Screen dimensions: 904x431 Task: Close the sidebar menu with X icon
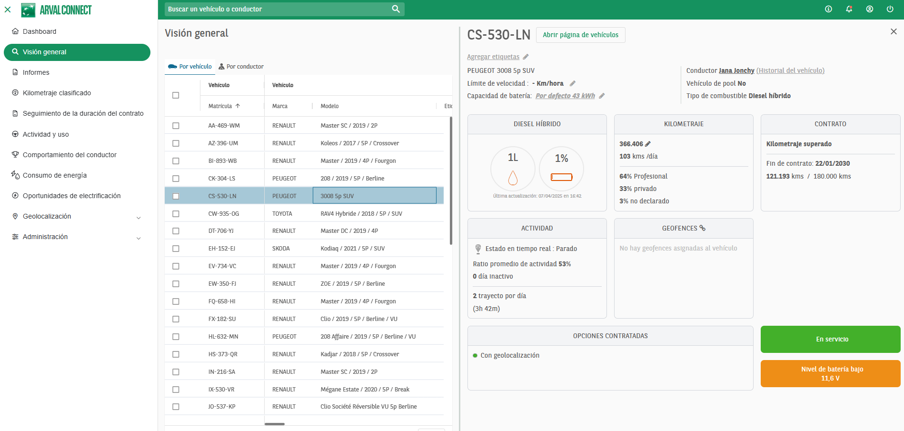[x=8, y=10]
